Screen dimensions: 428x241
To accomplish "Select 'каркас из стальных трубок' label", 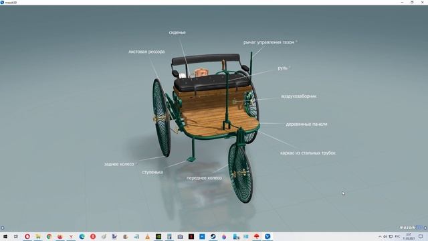I will 308,153.
